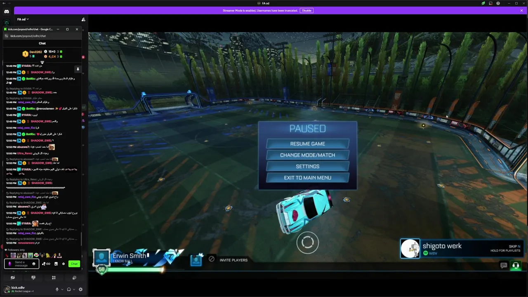Open the Discord soundboard
The image size is (528, 297).
pos(74,278)
